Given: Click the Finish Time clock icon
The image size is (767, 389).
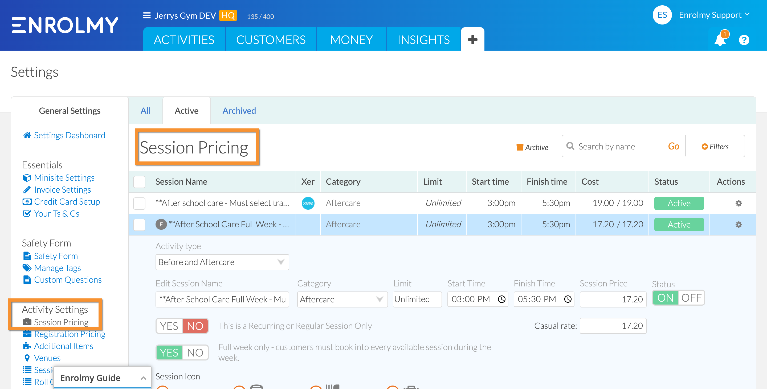Looking at the screenshot, I should (568, 299).
